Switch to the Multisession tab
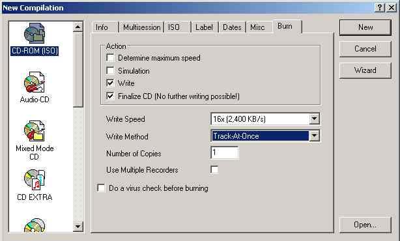The width and height of the screenshot is (400, 241). coord(141,27)
